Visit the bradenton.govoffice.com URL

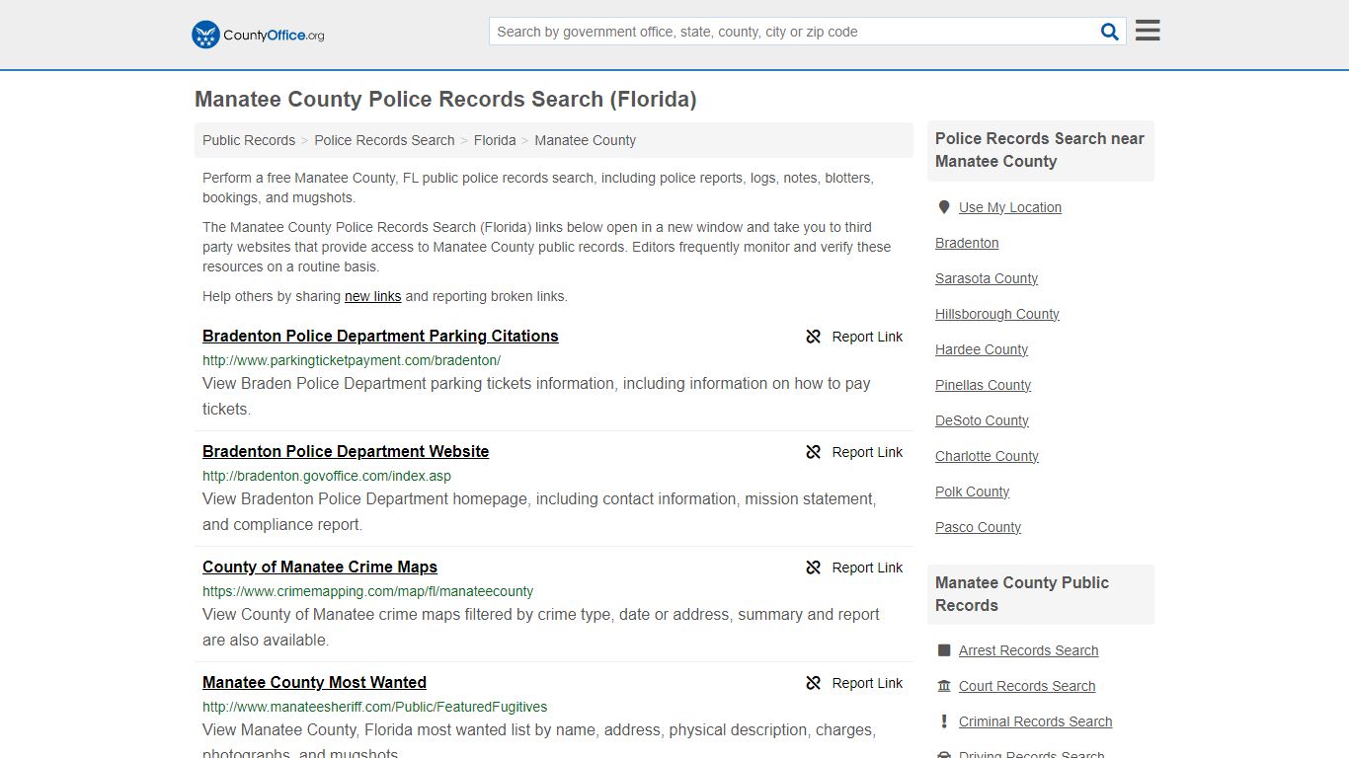pyautogui.click(x=327, y=476)
